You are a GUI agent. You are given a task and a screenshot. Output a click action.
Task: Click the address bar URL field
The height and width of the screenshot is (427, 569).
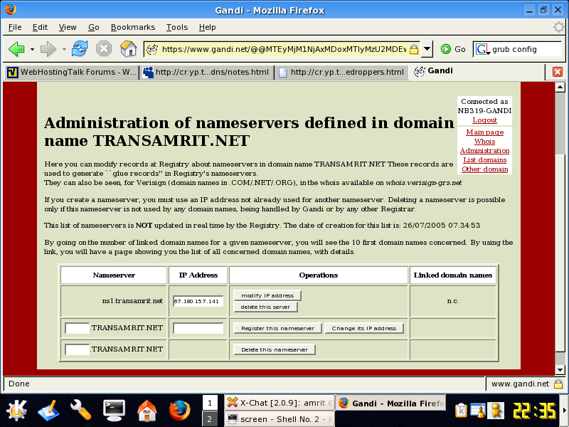pyautogui.click(x=283, y=49)
